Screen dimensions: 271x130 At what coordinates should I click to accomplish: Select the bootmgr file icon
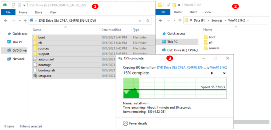click(x=35, y=65)
